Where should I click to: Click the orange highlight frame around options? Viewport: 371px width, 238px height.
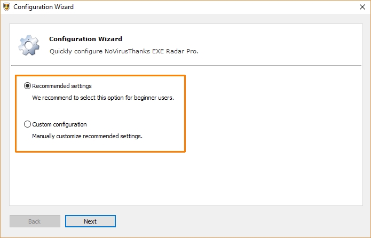185,112
